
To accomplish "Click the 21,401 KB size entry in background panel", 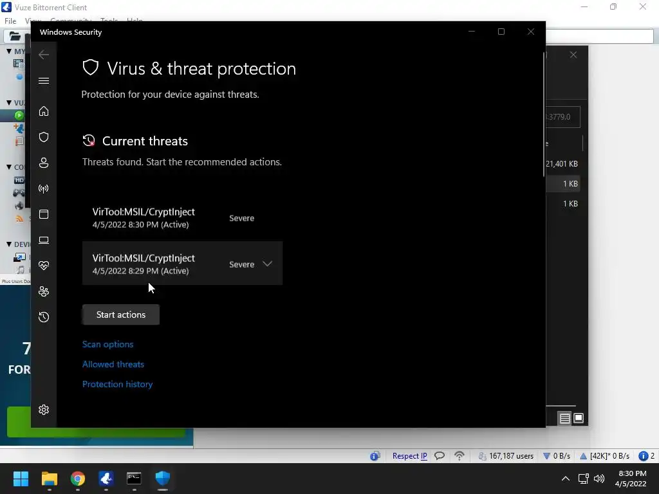I will point(561,164).
